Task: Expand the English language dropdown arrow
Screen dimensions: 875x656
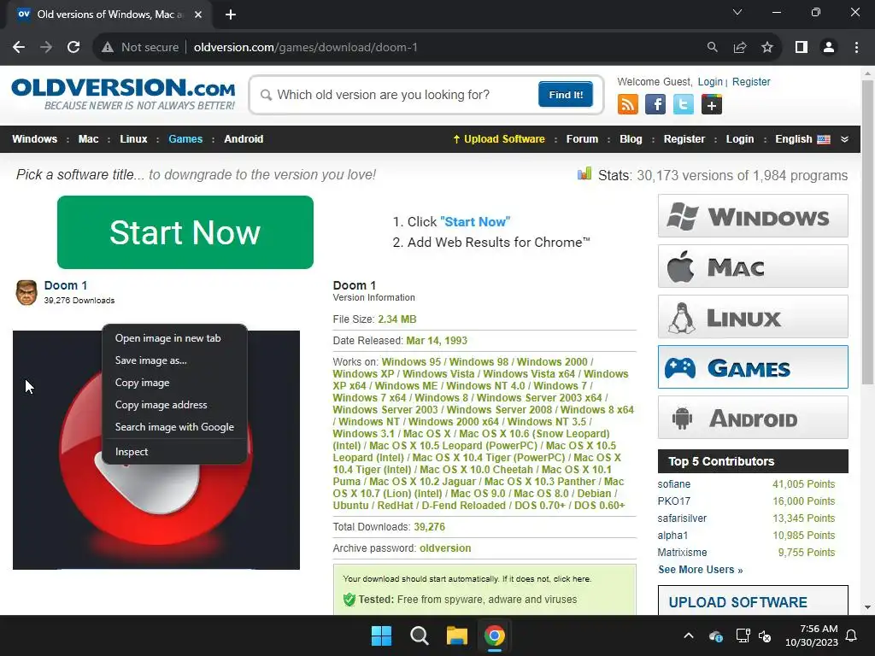Action: click(845, 139)
